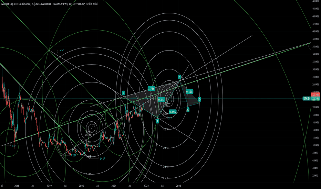This screenshot has height=189, width=321.
Task: Click the 2023 label on time axis
Action: coord(178,186)
